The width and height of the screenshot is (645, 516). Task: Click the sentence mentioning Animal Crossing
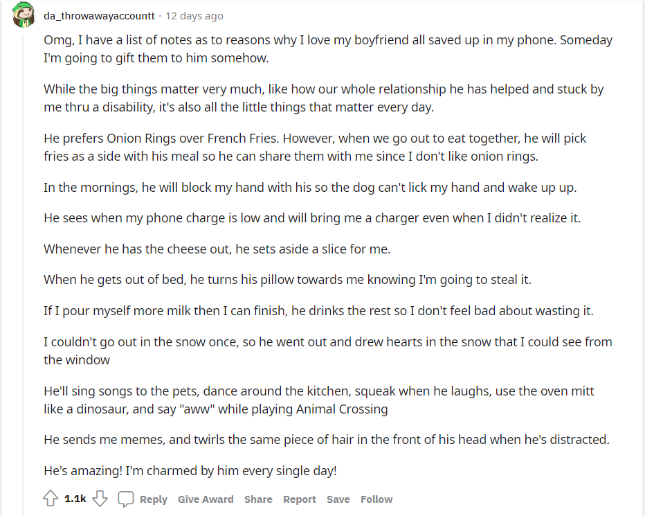[x=319, y=400]
